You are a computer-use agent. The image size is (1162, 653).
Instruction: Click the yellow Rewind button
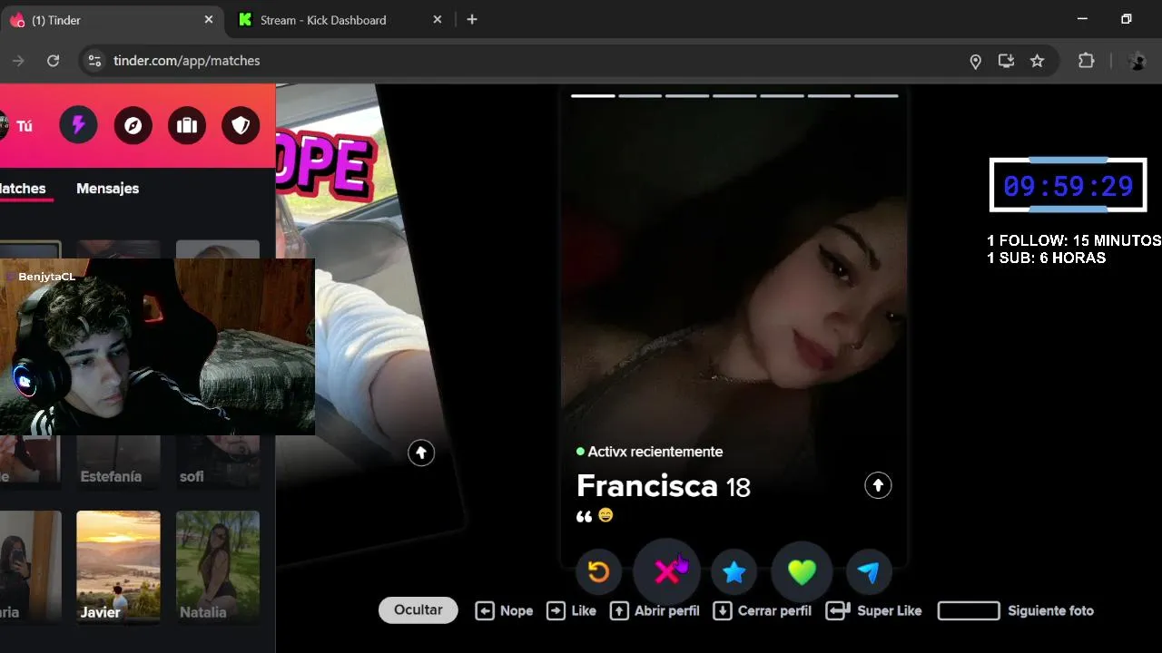click(598, 571)
